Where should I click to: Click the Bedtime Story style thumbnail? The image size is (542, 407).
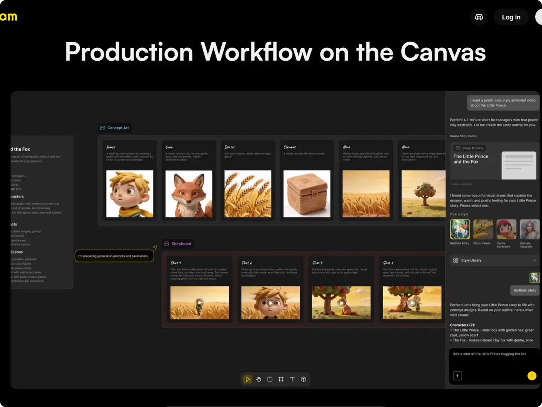pos(460,229)
